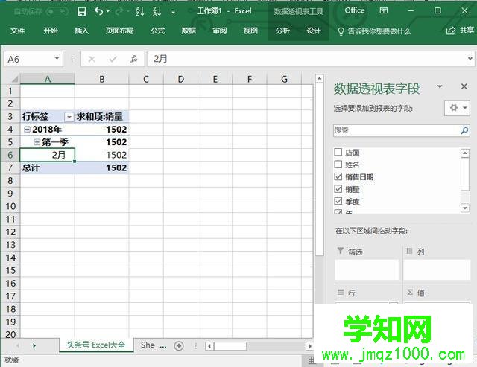Select all cells with the corner triangle
Viewport: 477px width, 367px height.
click(13, 79)
